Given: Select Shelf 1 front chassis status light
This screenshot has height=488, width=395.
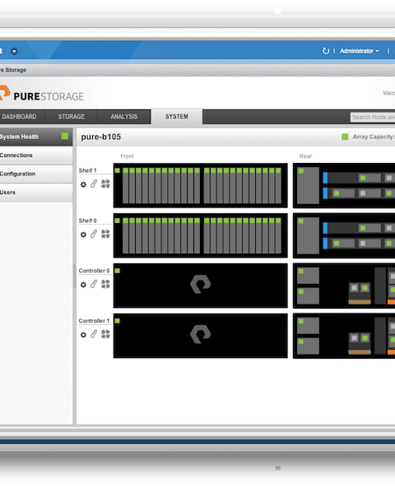Looking at the screenshot, I should 118,170.
